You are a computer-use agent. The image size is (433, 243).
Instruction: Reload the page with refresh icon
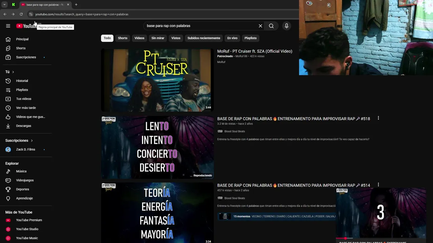pyautogui.click(x=21, y=14)
